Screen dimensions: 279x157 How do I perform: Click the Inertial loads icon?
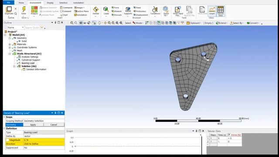(x=96, y=9)
